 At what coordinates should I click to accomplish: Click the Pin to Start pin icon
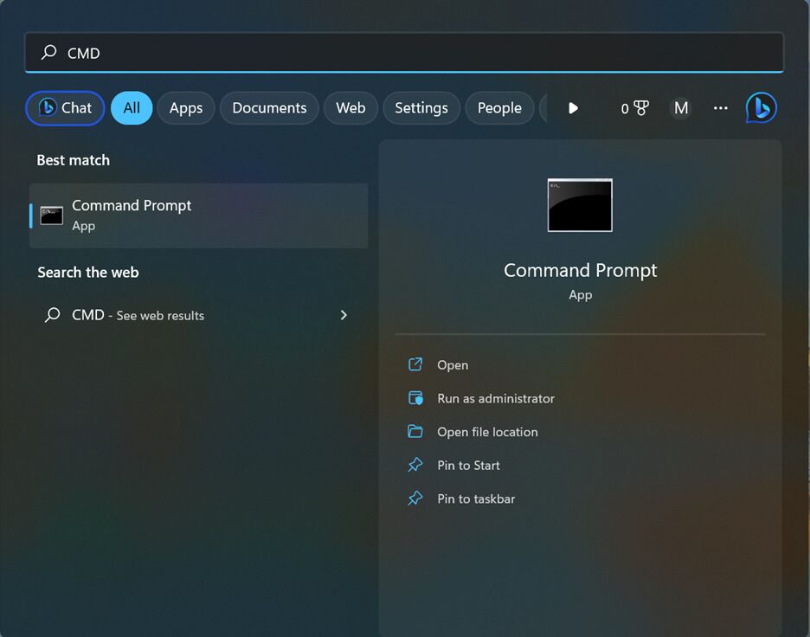[x=415, y=465]
